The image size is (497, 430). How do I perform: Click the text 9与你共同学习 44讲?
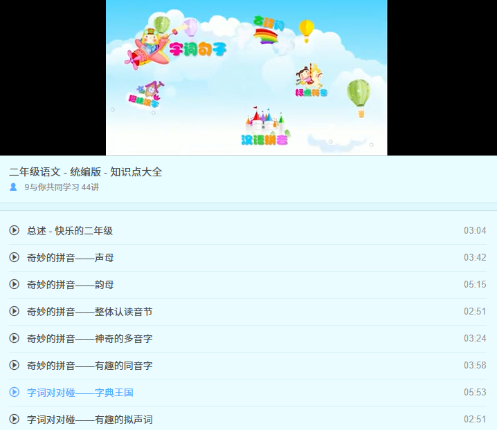click(62, 187)
